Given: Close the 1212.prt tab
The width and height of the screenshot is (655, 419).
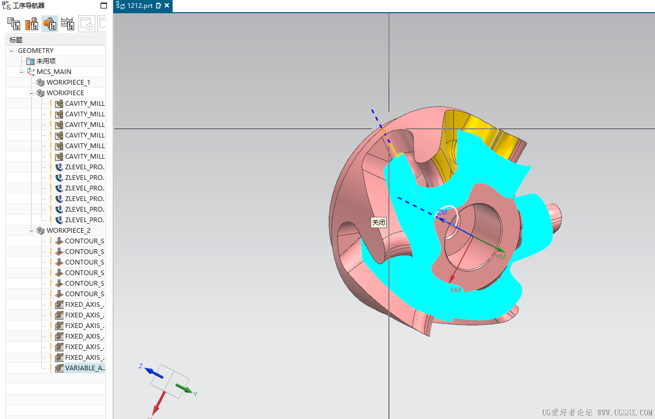Looking at the screenshot, I should click(x=167, y=6).
